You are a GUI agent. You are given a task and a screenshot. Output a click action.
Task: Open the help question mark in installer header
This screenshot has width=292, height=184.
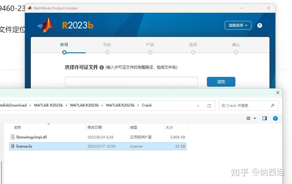coord(260,25)
